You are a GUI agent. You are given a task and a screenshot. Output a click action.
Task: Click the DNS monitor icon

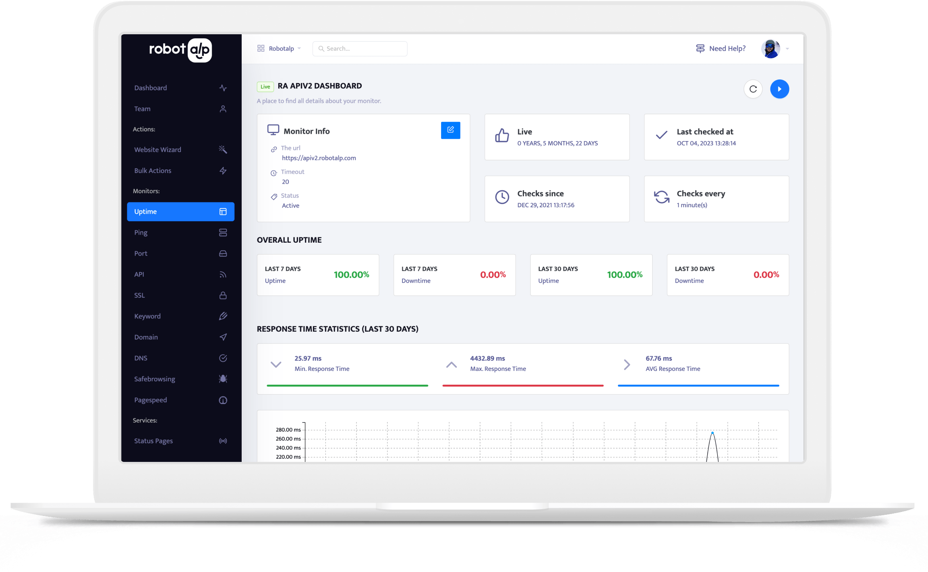tap(224, 358)
